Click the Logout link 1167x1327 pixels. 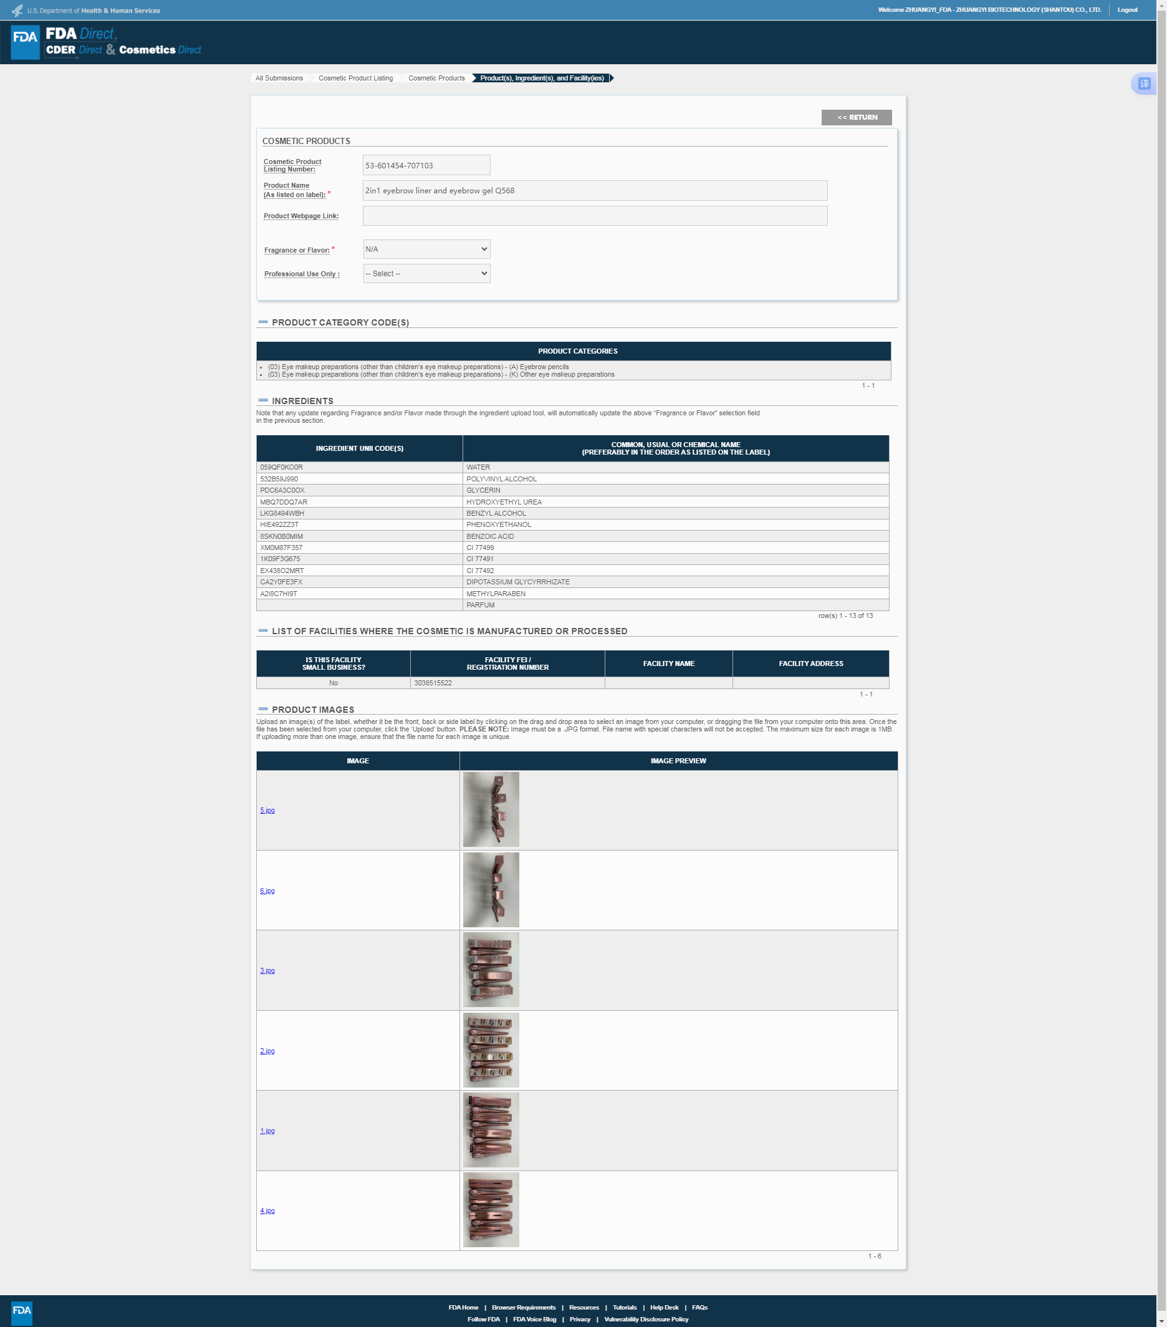click(1127, 10)
